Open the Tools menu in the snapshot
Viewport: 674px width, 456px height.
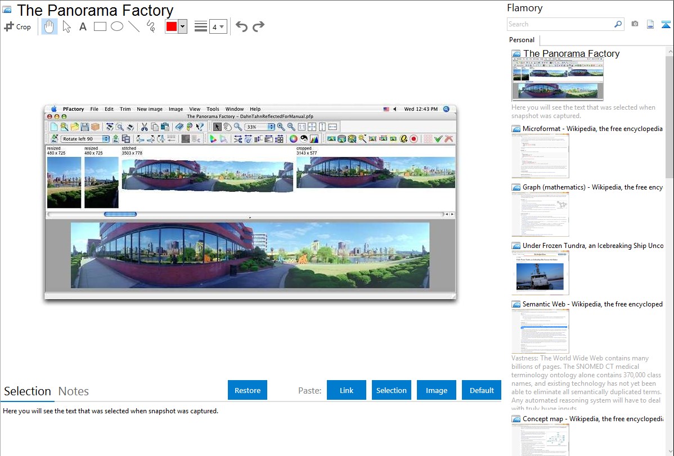point(213,109)
